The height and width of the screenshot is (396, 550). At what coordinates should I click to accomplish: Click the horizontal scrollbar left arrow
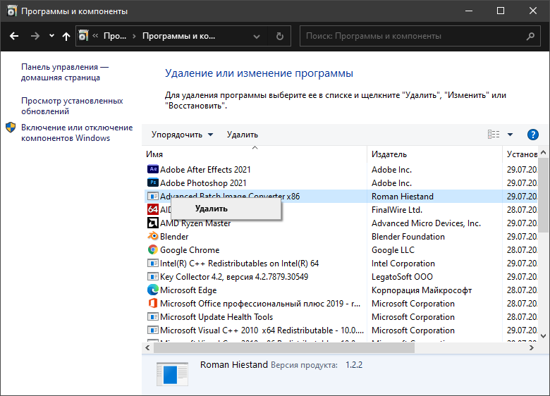[147, 347]
